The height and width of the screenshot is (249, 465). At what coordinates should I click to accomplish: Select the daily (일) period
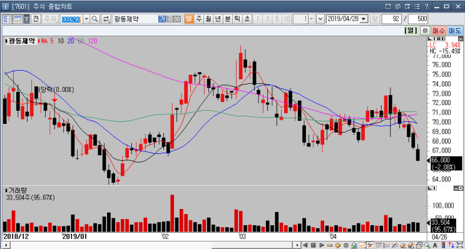click(188, 19)
